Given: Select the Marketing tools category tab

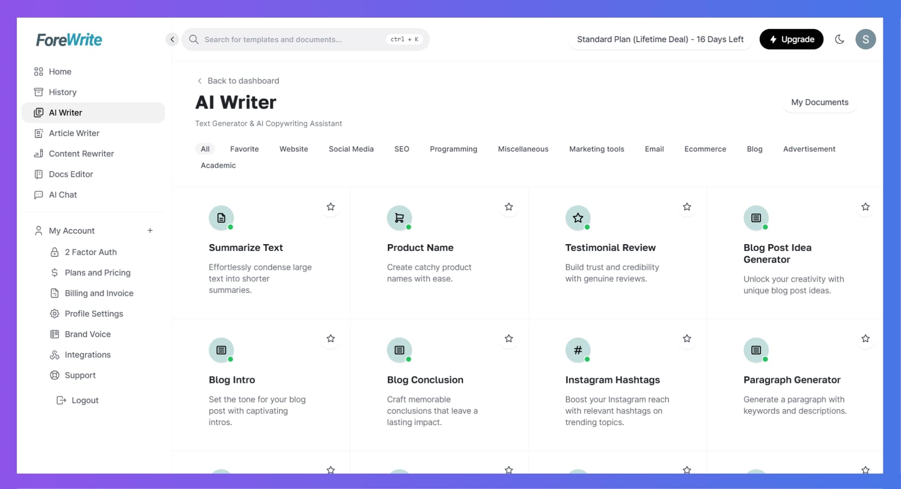Looking at the screenshot, I should [596, 149].
